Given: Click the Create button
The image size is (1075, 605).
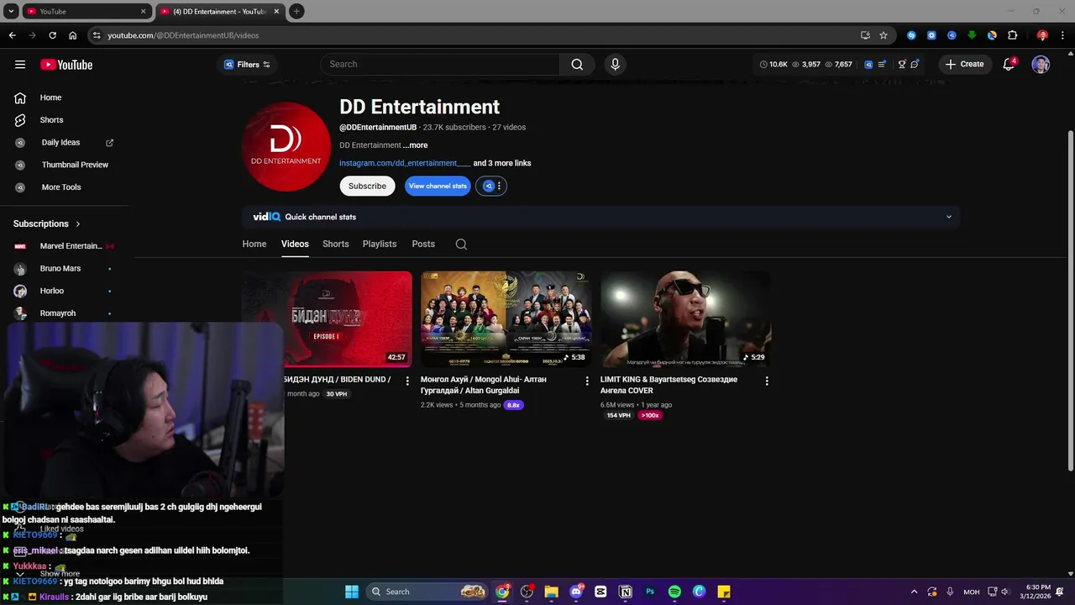Looking at the screenshot, I should point(964,65).
